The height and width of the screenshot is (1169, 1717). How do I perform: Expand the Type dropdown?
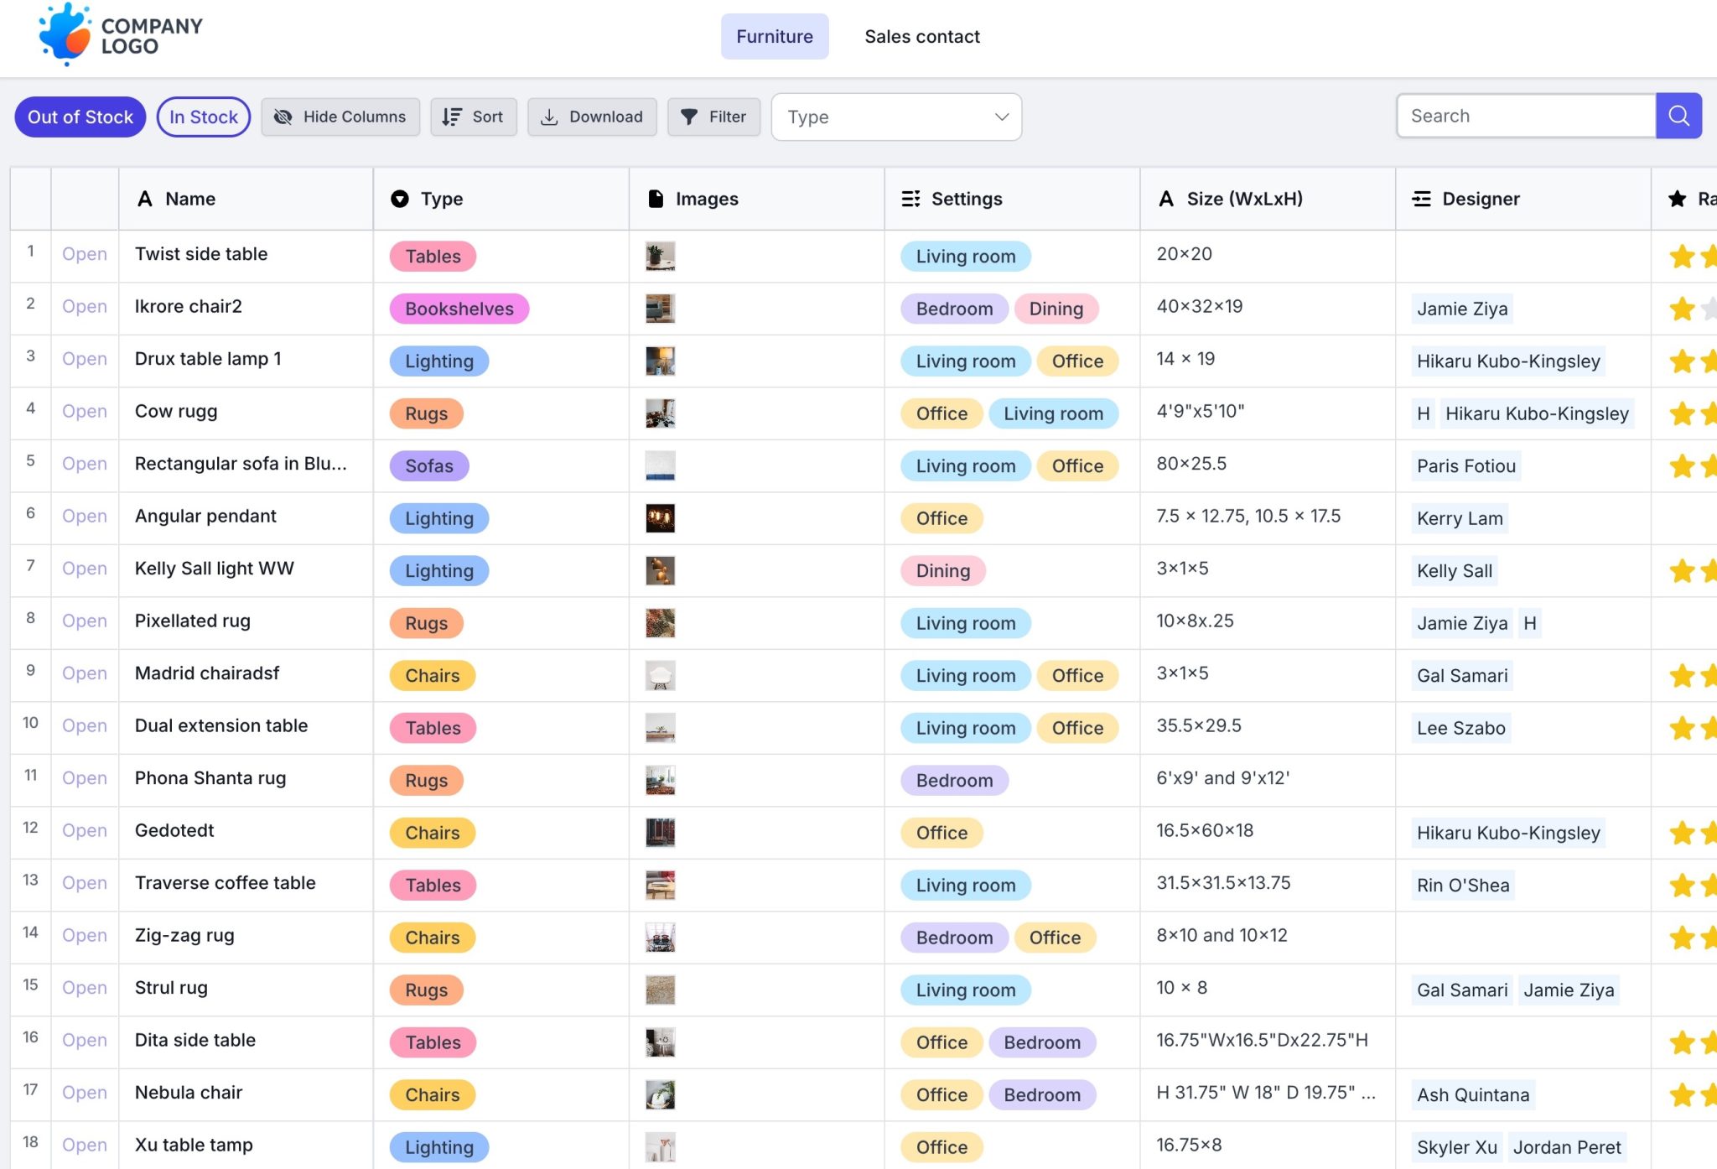click(895, 117)
